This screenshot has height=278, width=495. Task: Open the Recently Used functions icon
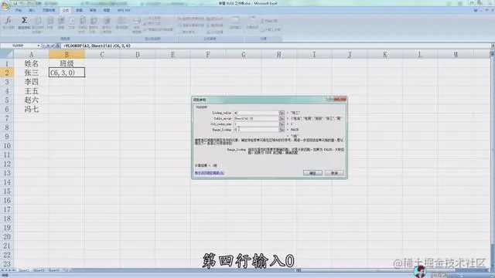pyautogui.click(x=38, y=24)
